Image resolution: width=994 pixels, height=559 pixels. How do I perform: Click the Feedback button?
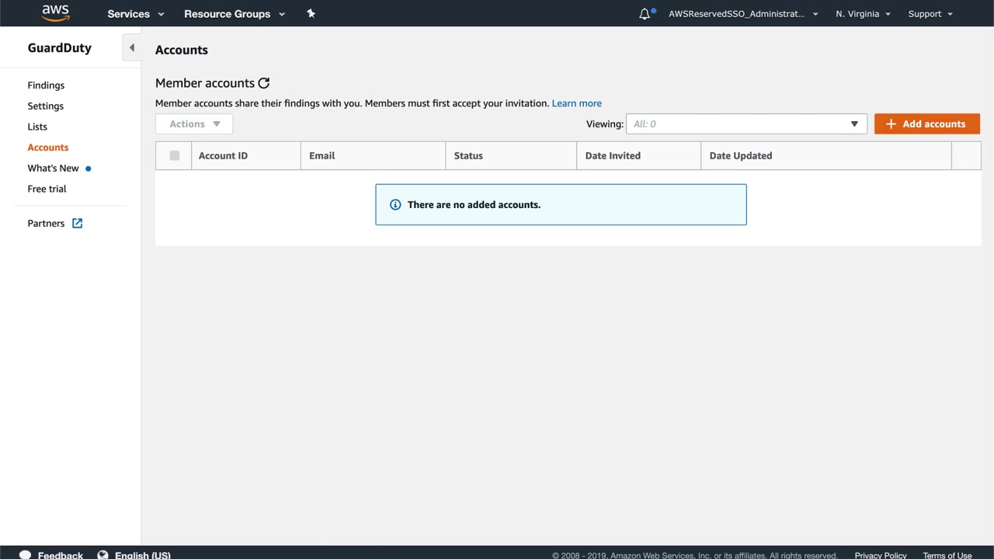coord(61,555)
